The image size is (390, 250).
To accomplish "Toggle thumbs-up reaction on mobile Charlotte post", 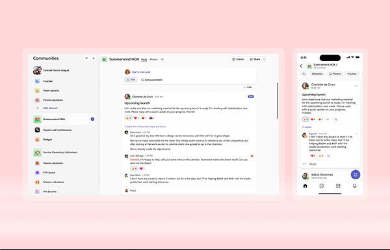I will click(x=305, y=119).
